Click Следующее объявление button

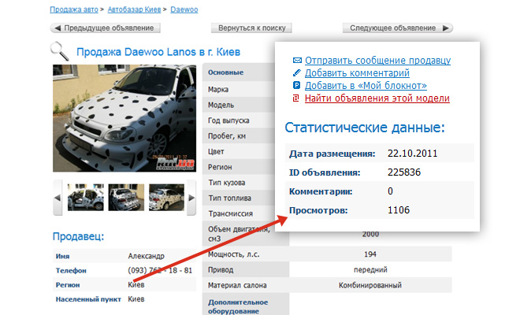point(398,28)
